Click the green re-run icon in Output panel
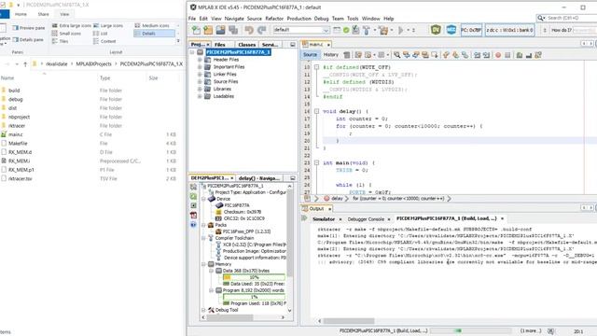597x336 pixels. [x=304, y=218]
